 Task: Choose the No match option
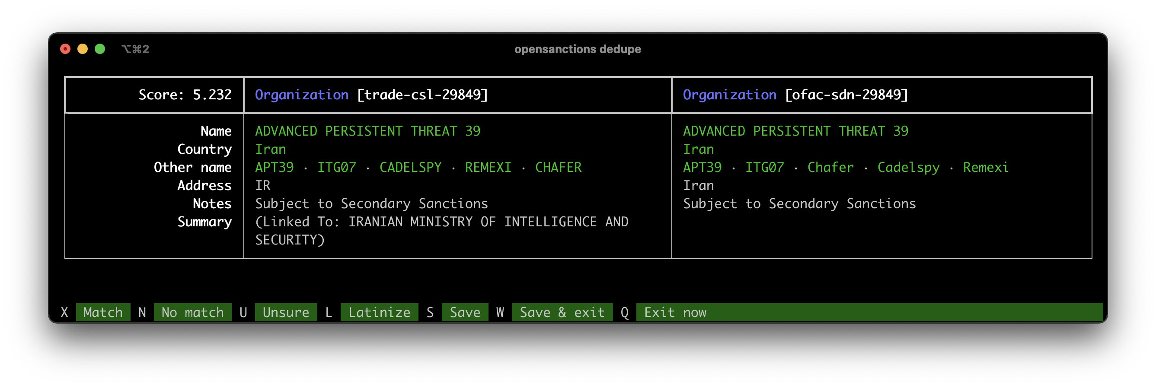[192, 312]
